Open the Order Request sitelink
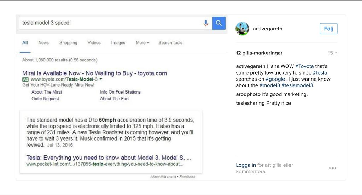 [x=45, y=99]
